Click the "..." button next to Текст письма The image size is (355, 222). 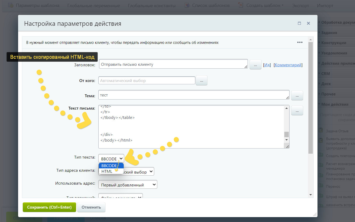coord(297,111)
